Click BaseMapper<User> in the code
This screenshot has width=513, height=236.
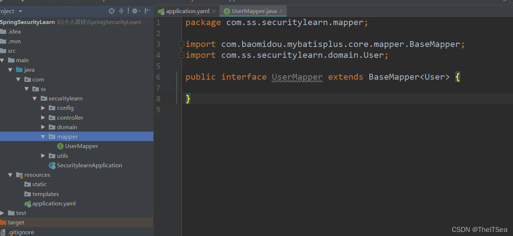[409, 77]
